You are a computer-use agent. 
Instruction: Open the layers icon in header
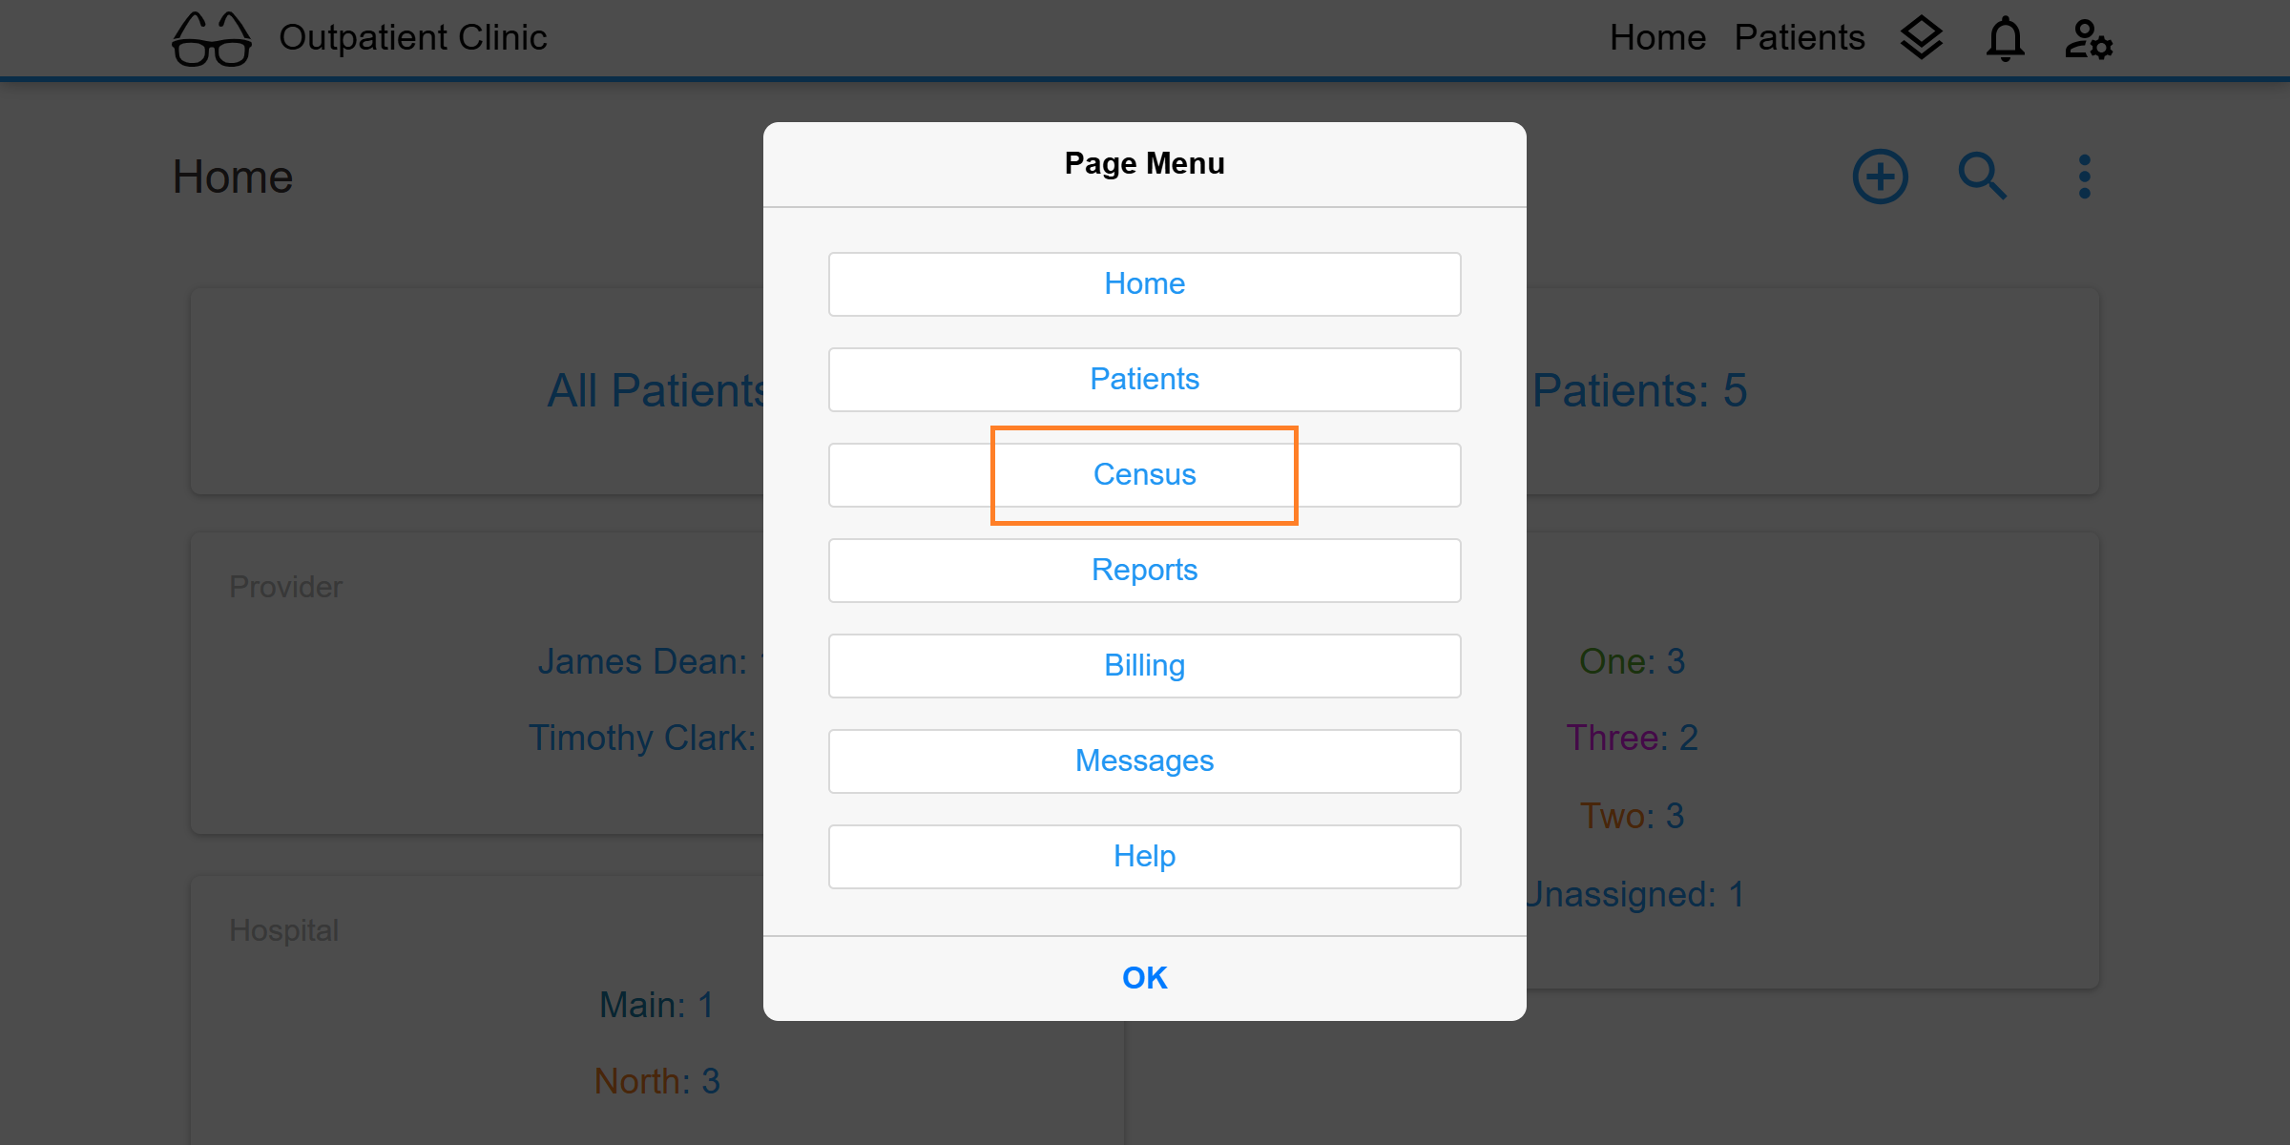(x=1921, y=38)
